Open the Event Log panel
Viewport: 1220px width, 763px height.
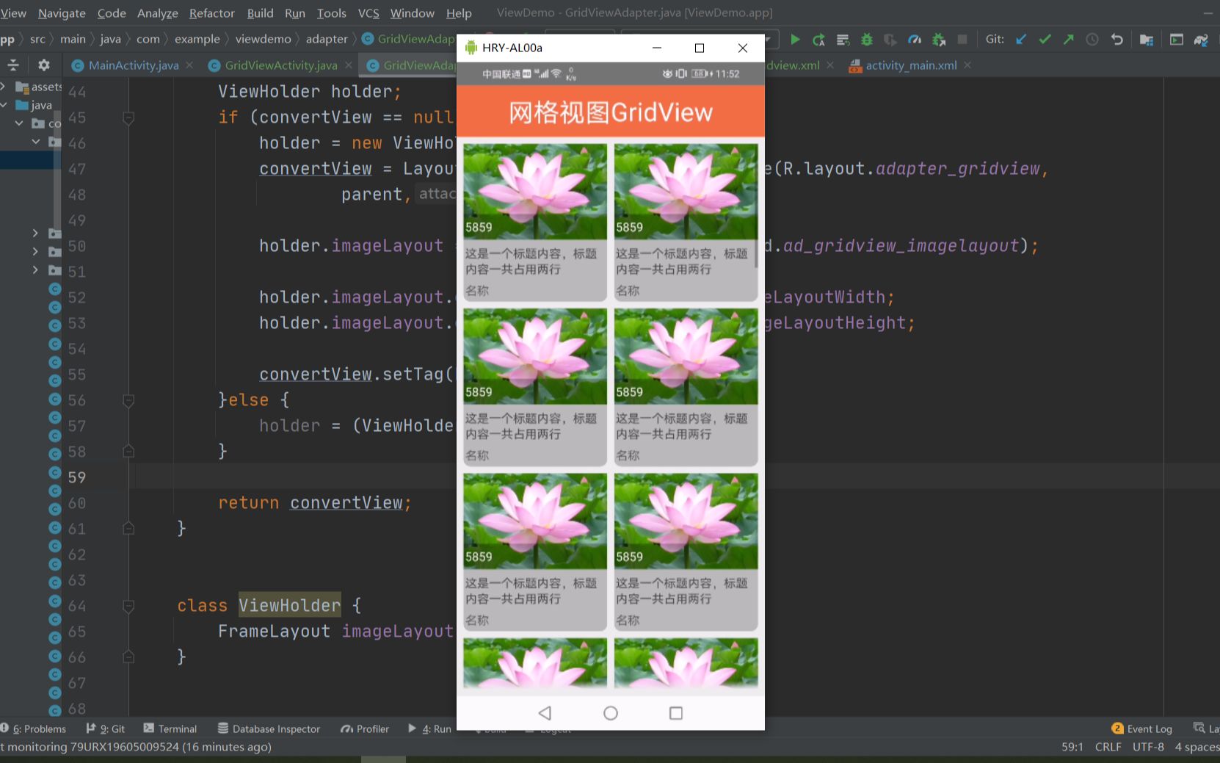click(1142, 728)
